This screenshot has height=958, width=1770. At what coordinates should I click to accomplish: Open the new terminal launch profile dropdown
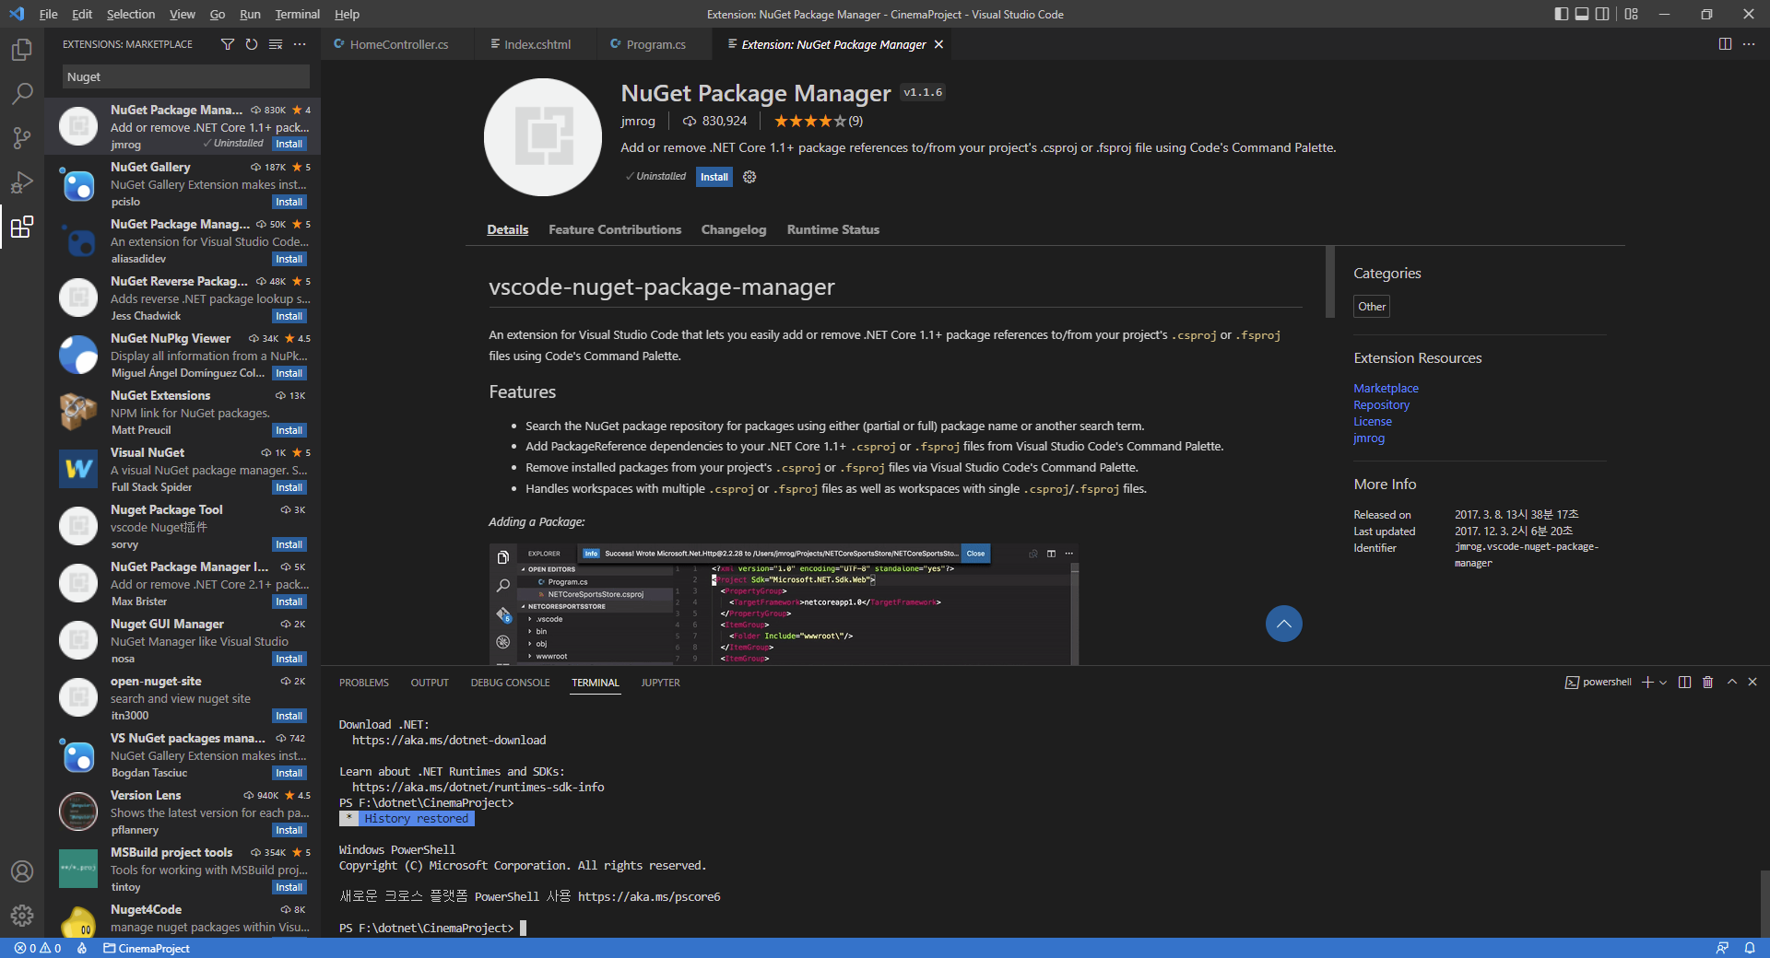click(x=1663, y=683)
